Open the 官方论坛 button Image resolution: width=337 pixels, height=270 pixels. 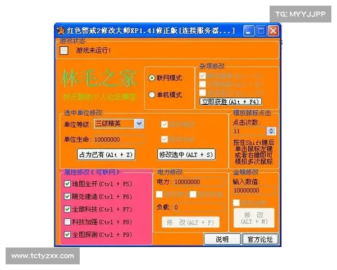(x=260, y=239)
